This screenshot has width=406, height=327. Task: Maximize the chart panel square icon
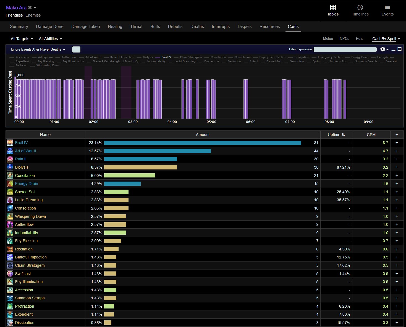399,49
